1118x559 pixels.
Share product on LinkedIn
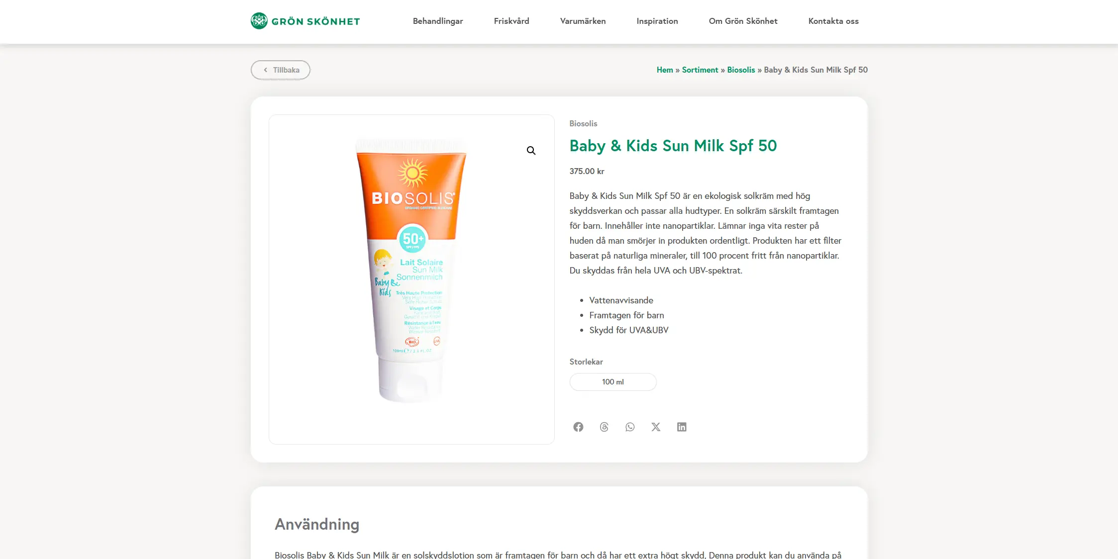point(682,427)
